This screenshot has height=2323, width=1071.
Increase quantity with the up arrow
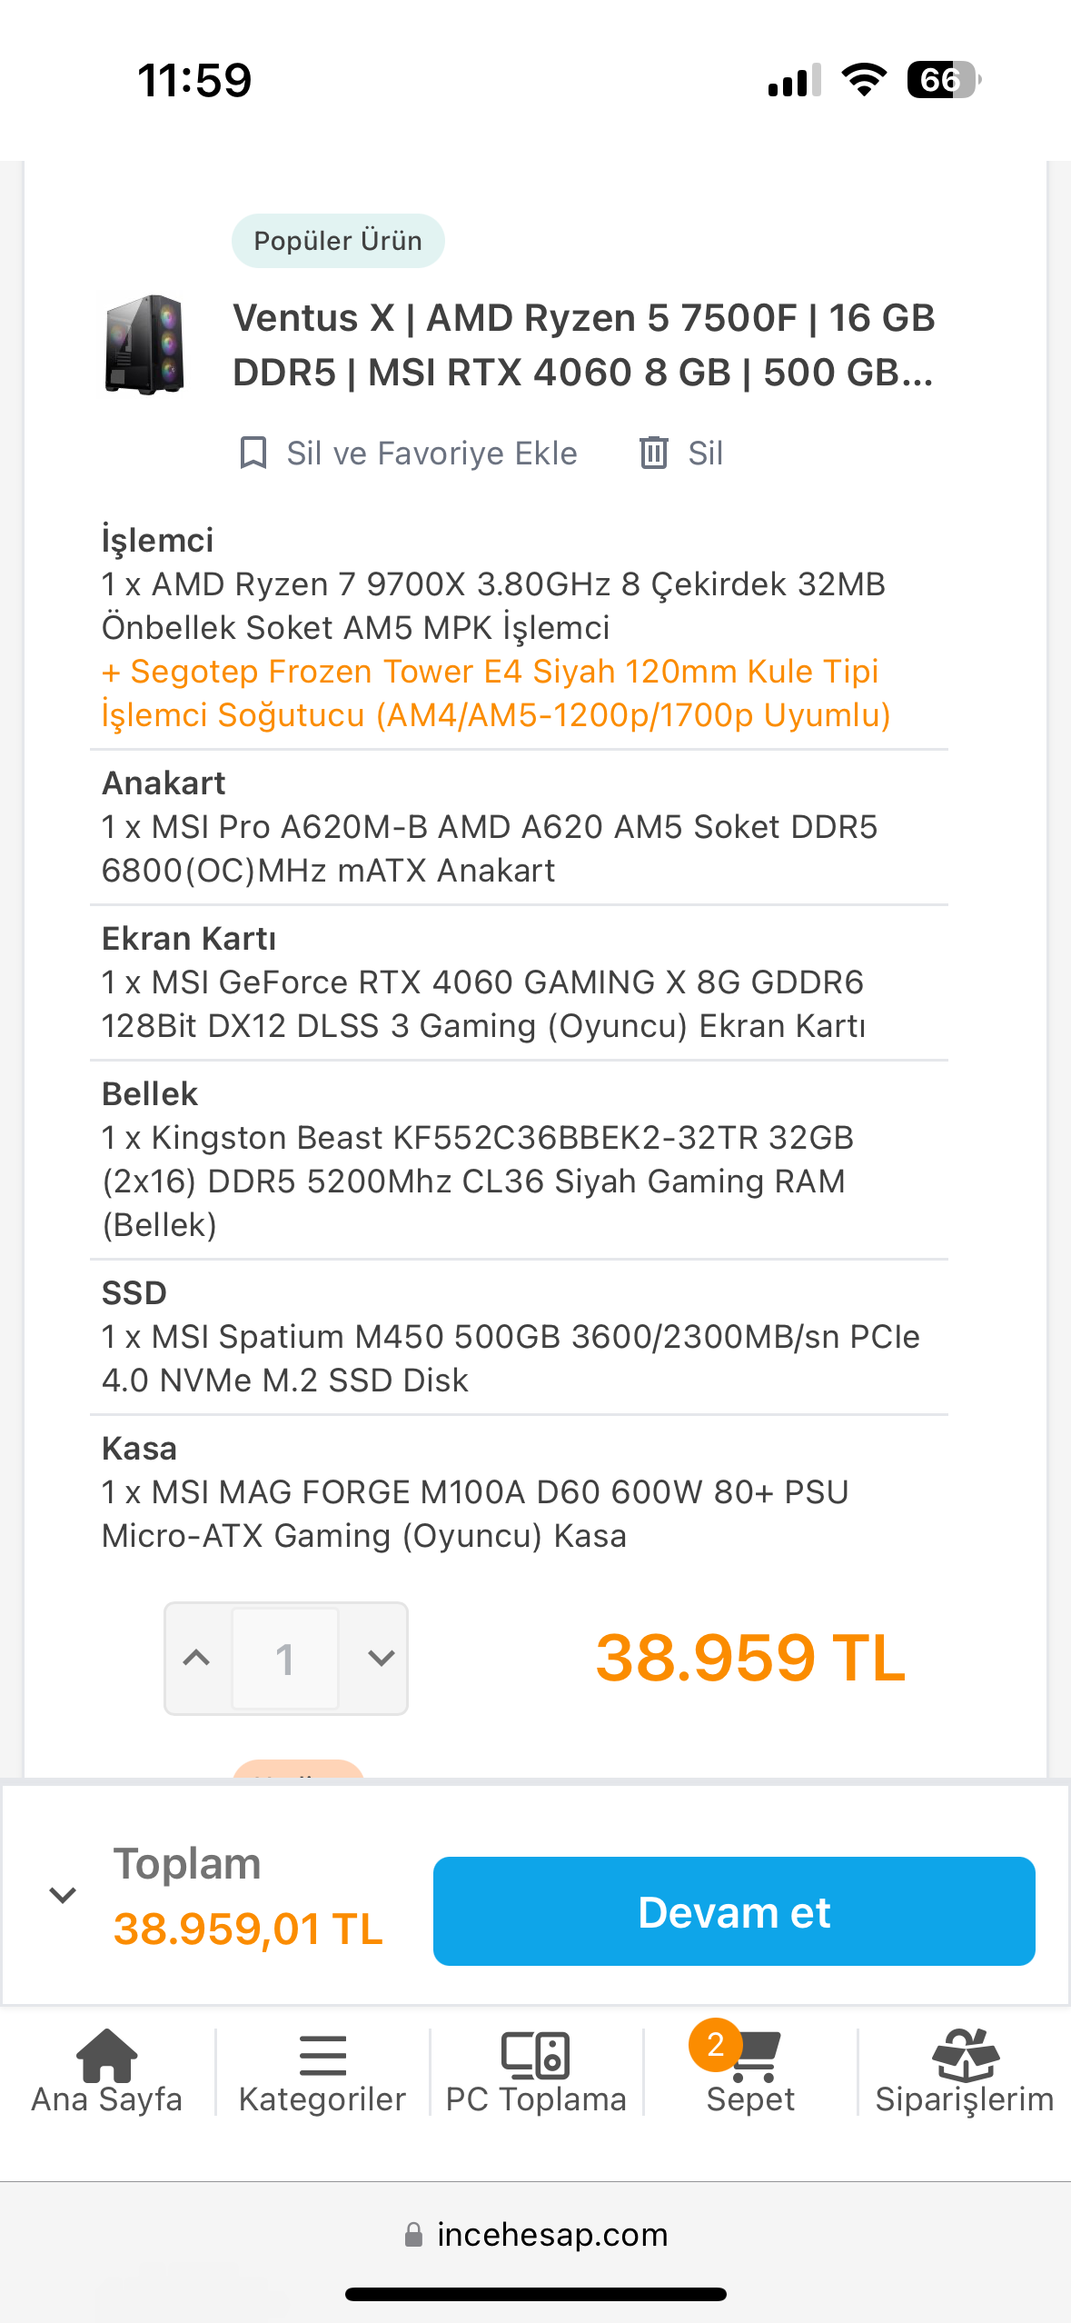pyautogui.click(x=196, y=1658)
